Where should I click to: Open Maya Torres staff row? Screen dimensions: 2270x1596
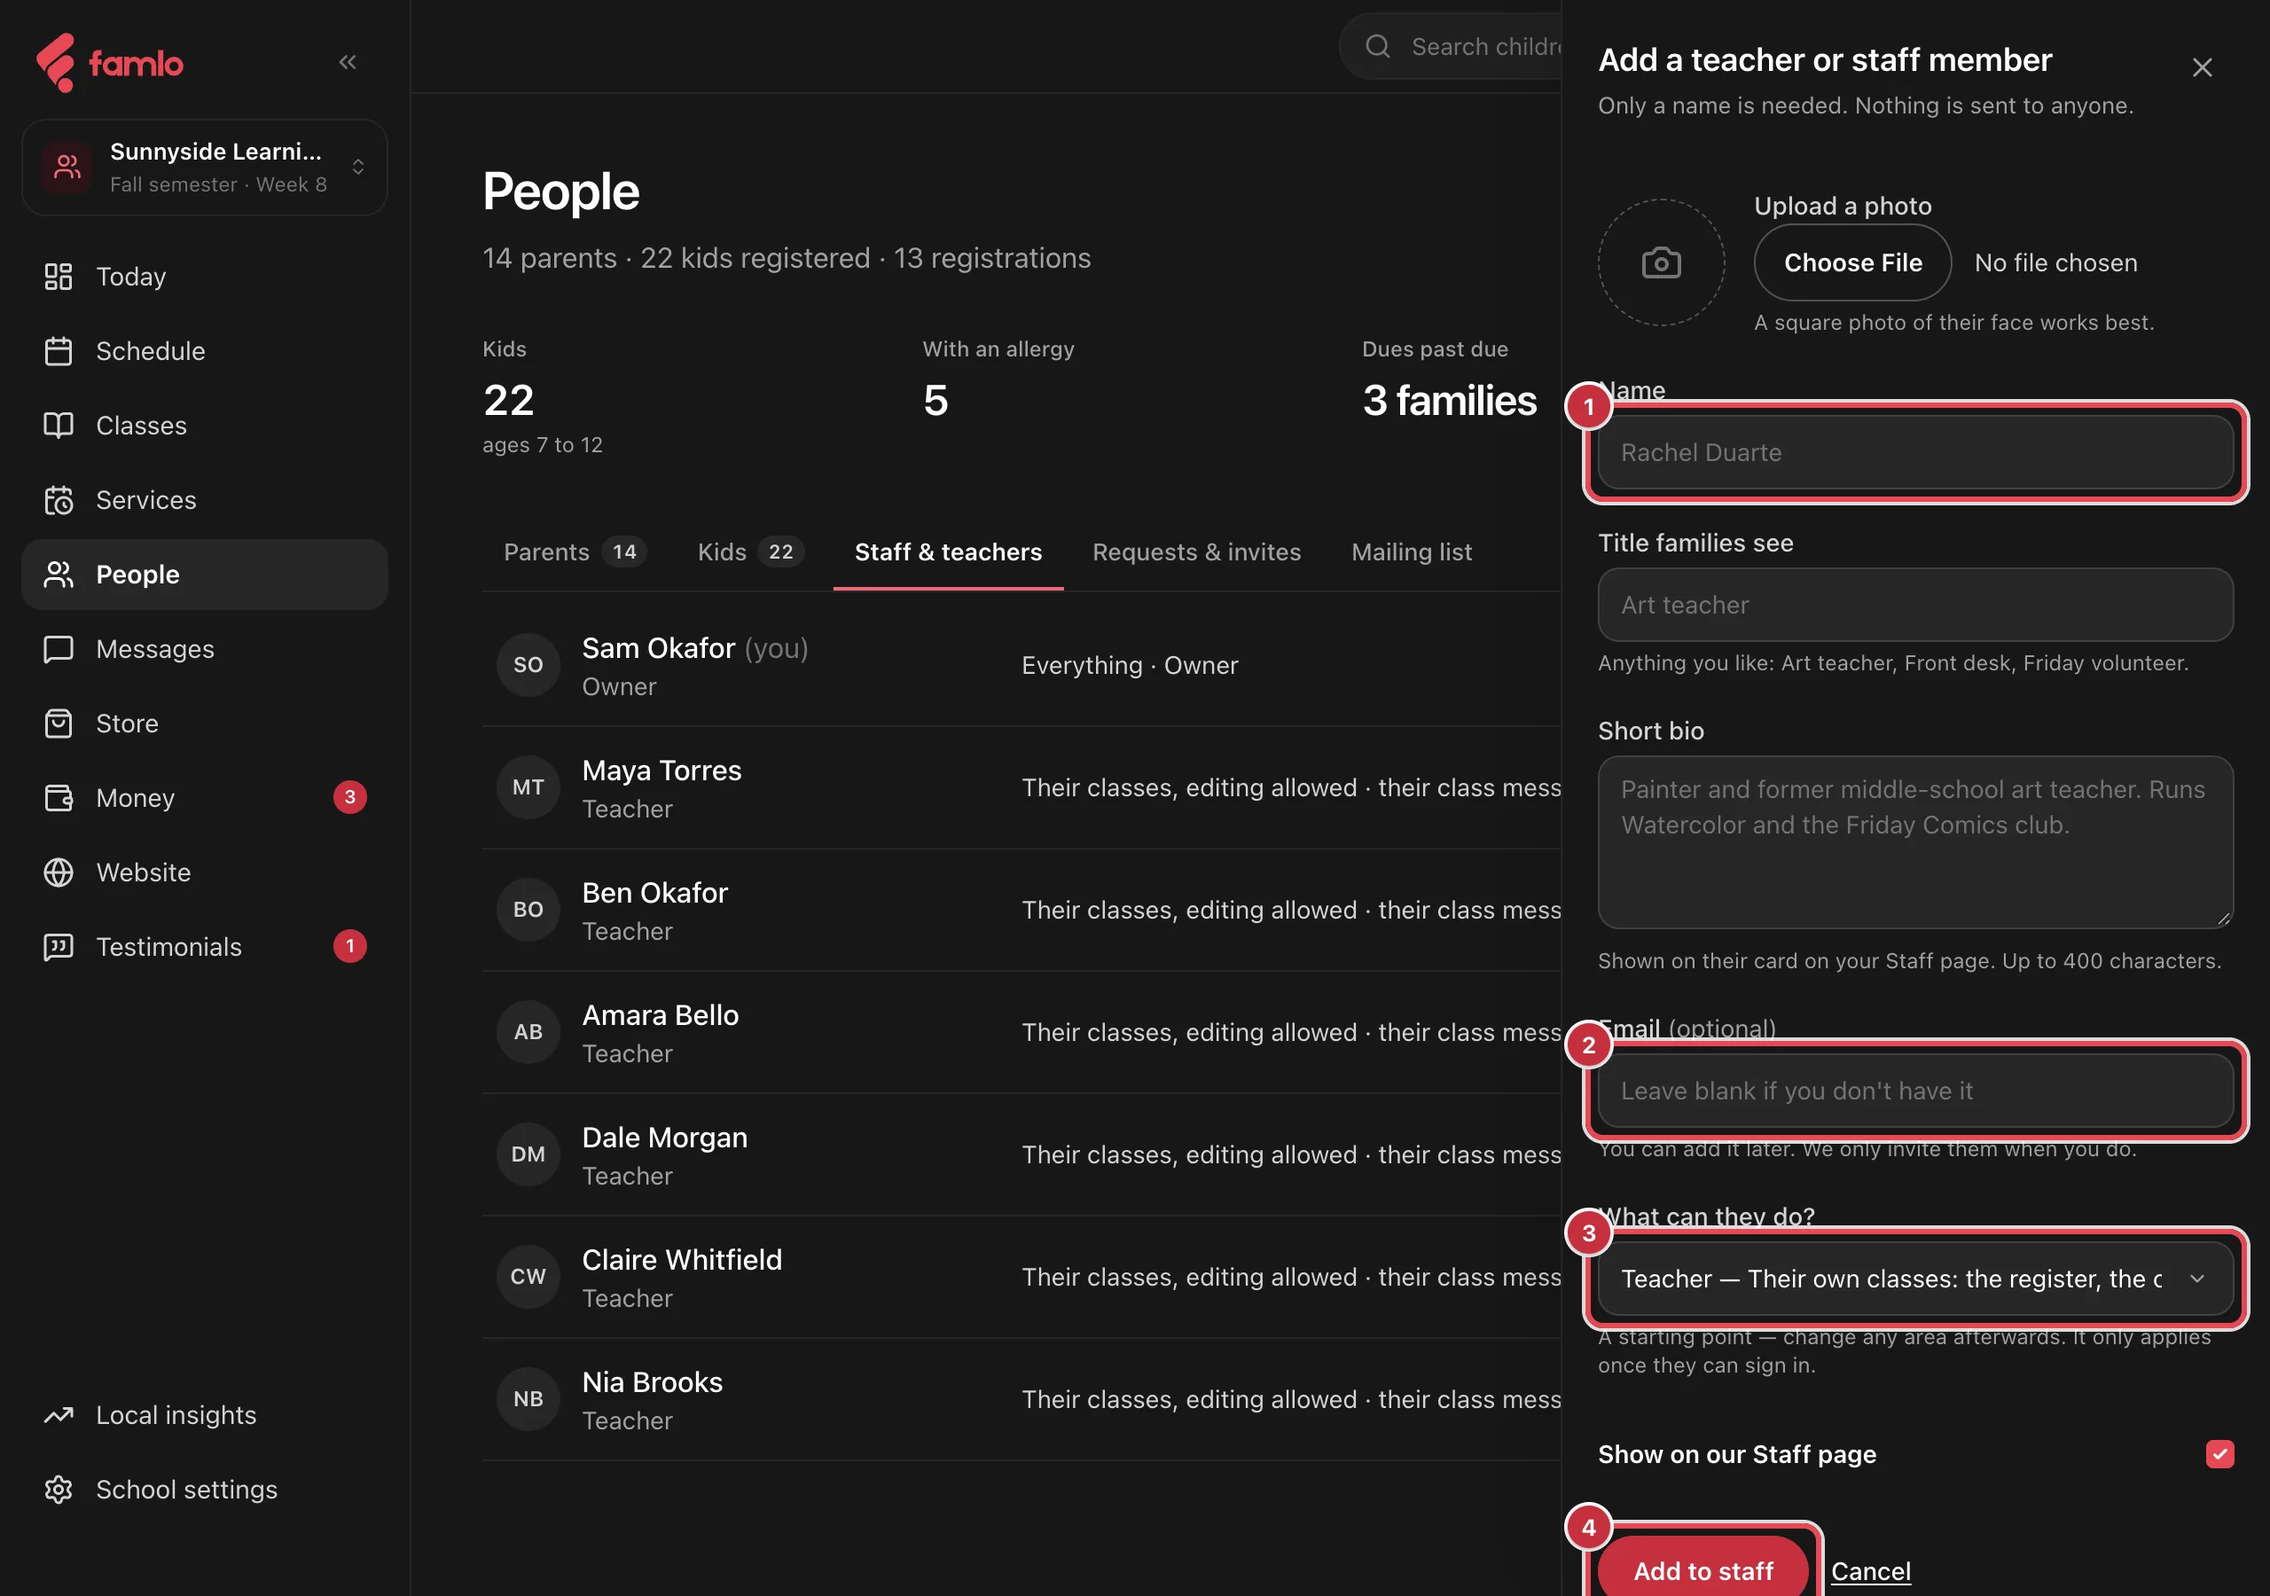(1021, 788)
